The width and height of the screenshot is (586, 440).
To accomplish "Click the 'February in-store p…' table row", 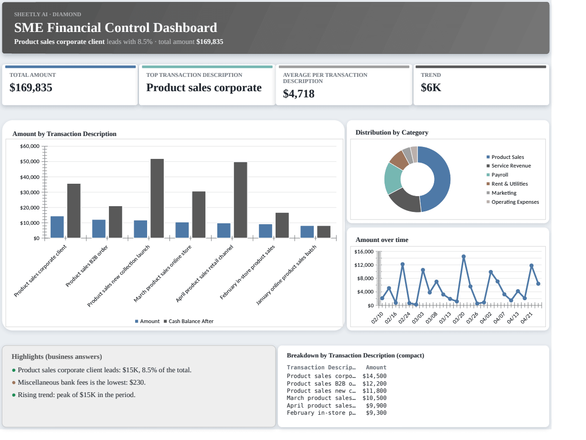I will (337, 413).
